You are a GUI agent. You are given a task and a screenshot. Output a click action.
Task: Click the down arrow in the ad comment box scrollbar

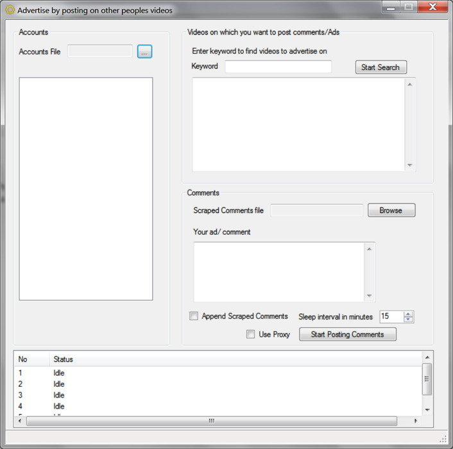(x=369, y=296)
